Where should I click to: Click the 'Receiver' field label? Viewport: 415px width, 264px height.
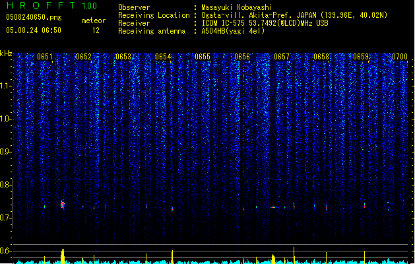[134, 23]
